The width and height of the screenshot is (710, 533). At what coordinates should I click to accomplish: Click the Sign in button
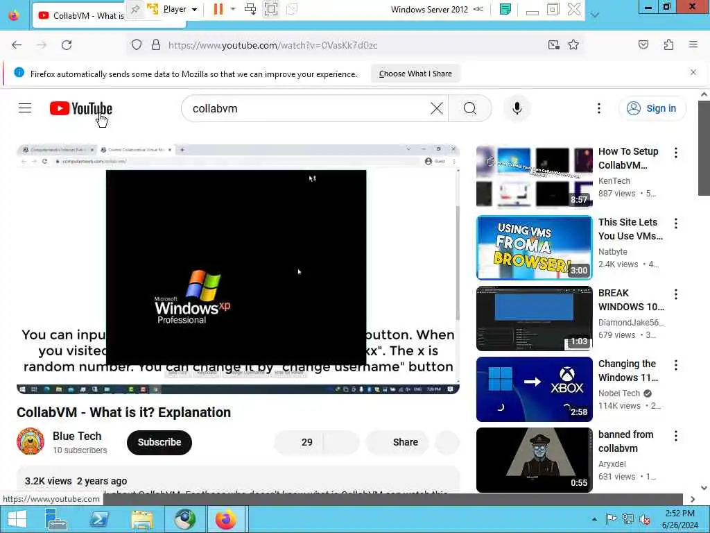[652, 108]
